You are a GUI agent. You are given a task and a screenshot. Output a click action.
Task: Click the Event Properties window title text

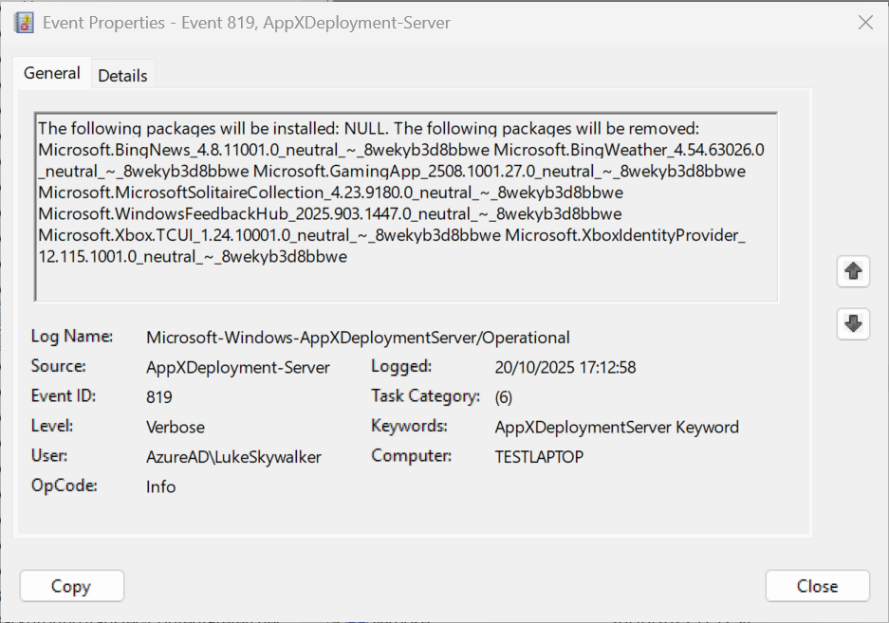[248, 22]
